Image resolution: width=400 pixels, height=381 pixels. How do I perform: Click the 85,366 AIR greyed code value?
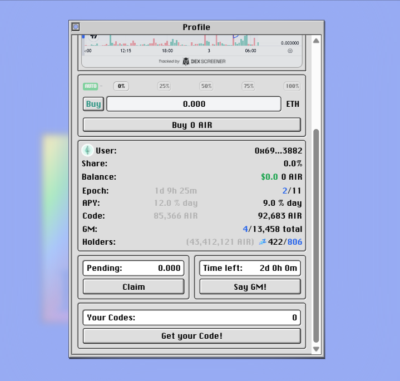pos(176,216)
